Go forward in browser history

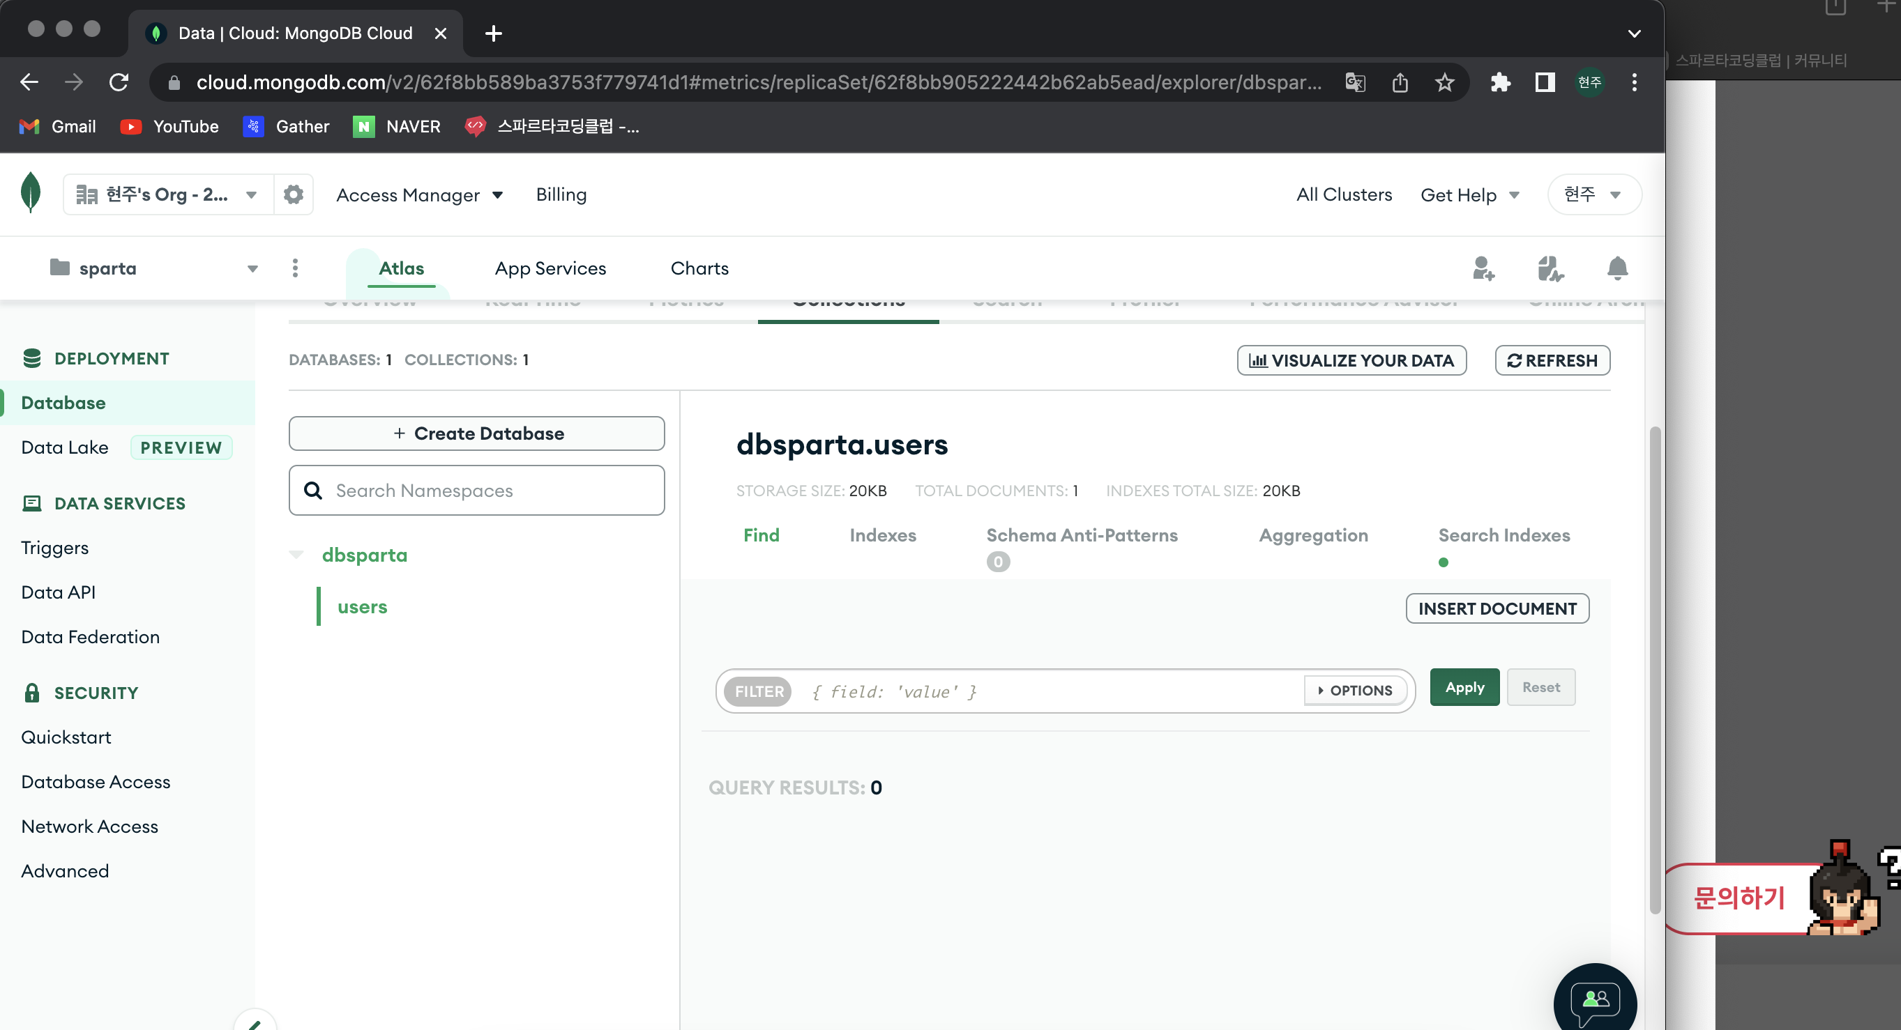click(74, 82)
